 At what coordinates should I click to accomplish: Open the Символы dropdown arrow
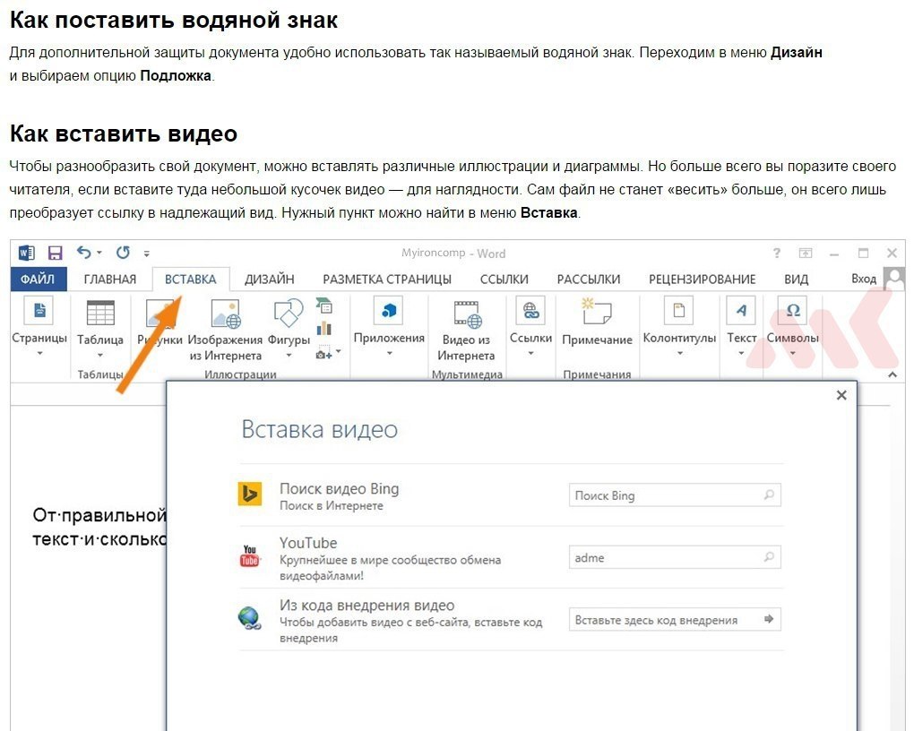tap(793, 353)
